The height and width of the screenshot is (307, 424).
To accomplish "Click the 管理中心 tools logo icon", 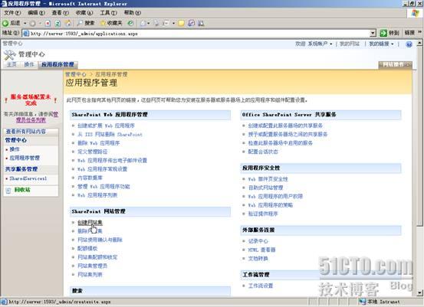I will coord(9,55).
